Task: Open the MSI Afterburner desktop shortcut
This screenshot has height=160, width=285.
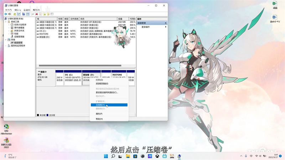Action: (6, 129)
